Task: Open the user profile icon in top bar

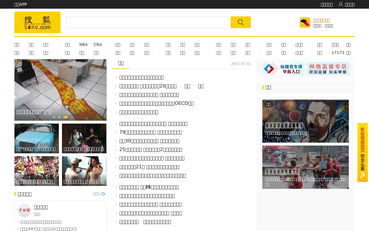Action: pos(341,4)
